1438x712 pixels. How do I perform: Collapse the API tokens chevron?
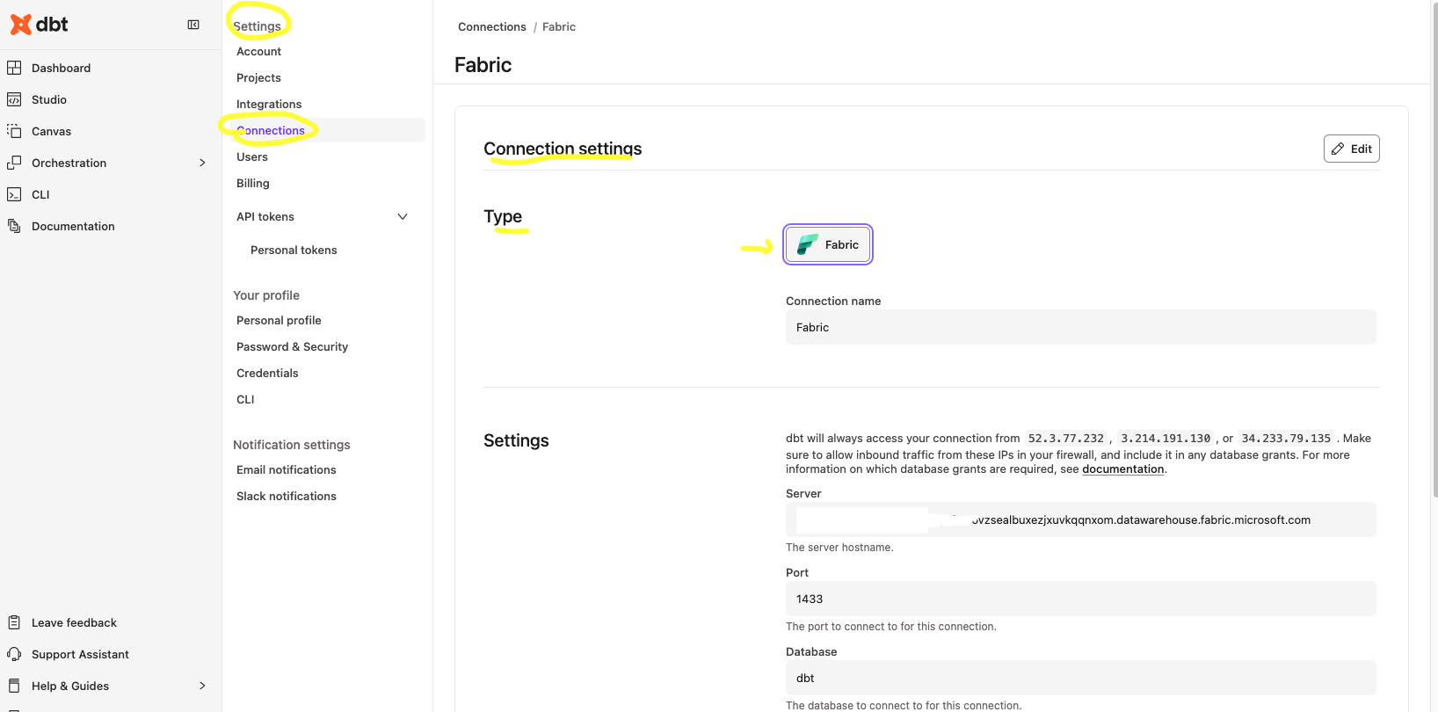point(403,216)
